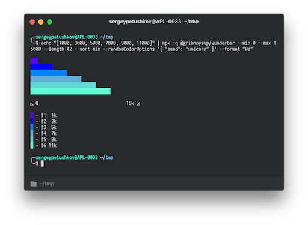
Task: Click the --length 42 flag text
Action: (58, 49)
